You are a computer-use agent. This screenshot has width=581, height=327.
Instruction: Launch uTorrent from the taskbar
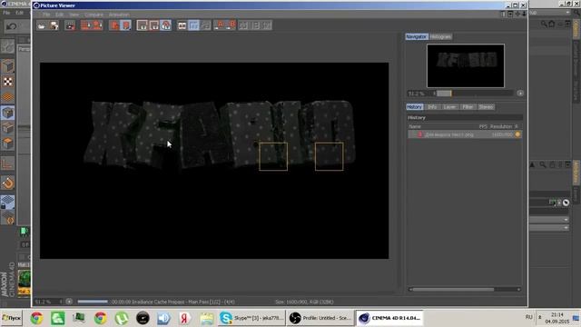tap(122, 318)
